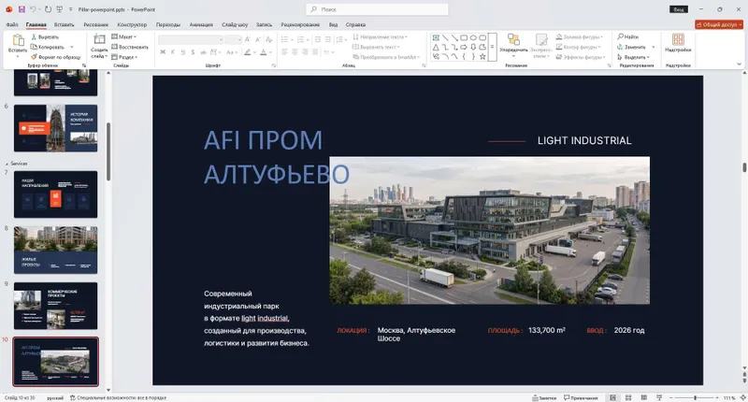Open the text highlight color button
Screen dimensions: 748x402
[248, 52]
